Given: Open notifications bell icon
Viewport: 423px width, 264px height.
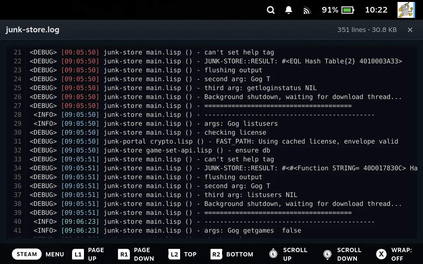Looking at the screenshot, I should point(288,10).
